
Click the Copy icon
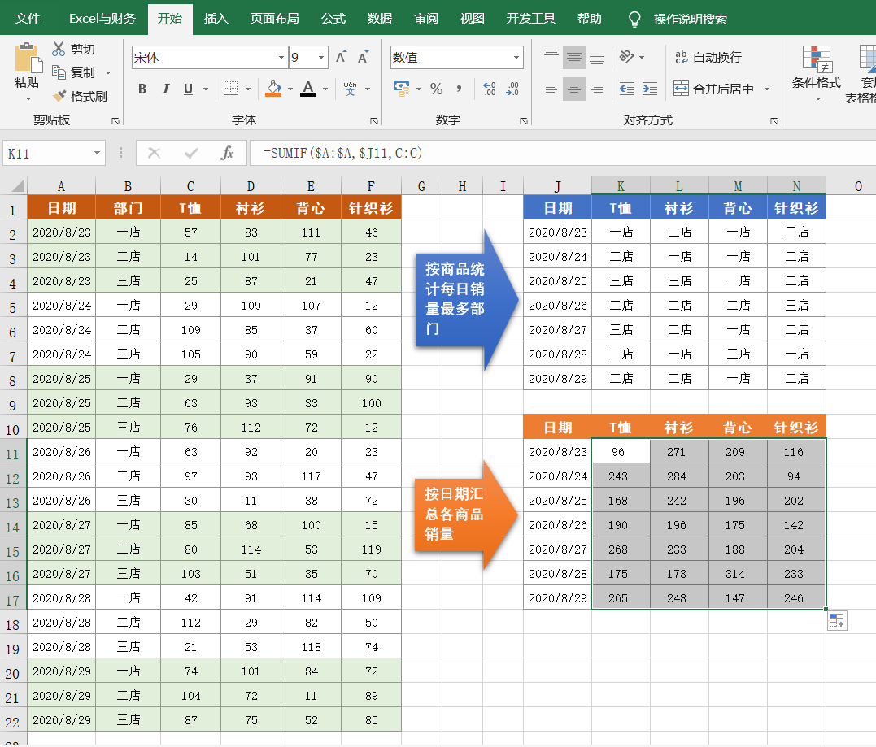point(59,72)
